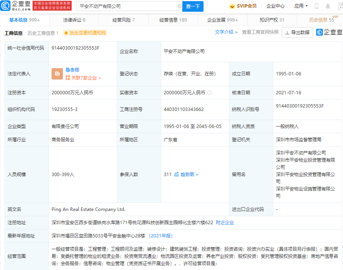Expand 文字介绍 arrow link
343x270 pixels.
[226, 32]
